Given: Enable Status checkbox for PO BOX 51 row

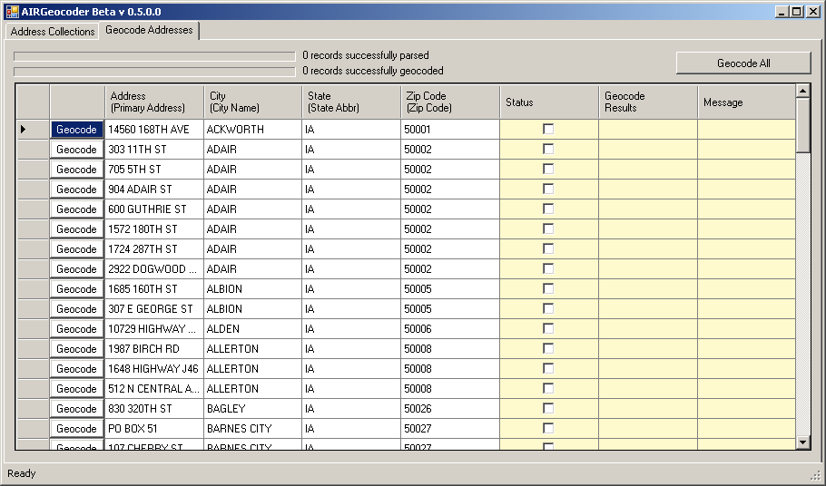Looking at the screenshot, I should pyautogui.click(x=548, y=428).
